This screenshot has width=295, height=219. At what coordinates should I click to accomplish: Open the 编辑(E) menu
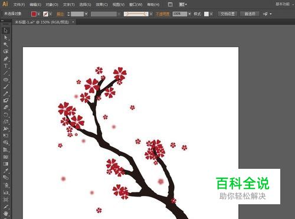[35, 5]
